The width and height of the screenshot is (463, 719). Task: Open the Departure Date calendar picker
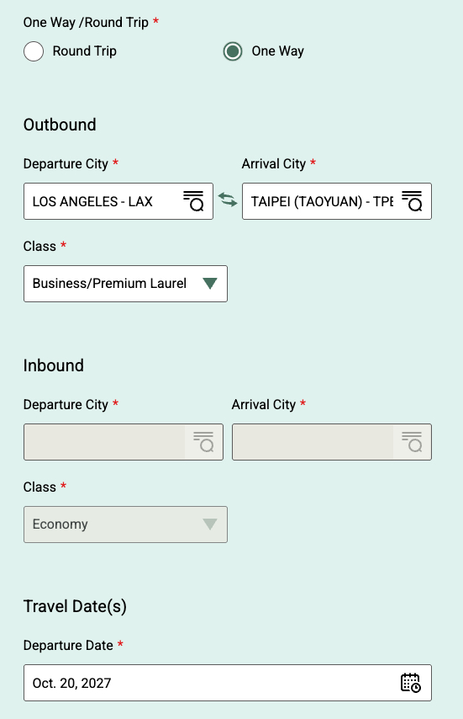point(410,683)
